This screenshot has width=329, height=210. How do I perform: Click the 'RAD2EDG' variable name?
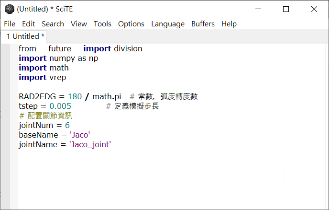pyautogui.click(x=37, y=96)
